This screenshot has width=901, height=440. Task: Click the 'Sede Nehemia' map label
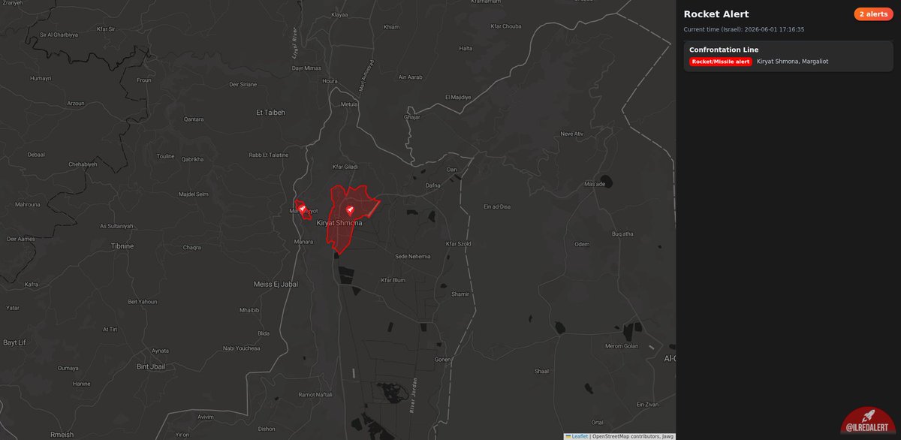pyautogui.click(x=413, y=256)
